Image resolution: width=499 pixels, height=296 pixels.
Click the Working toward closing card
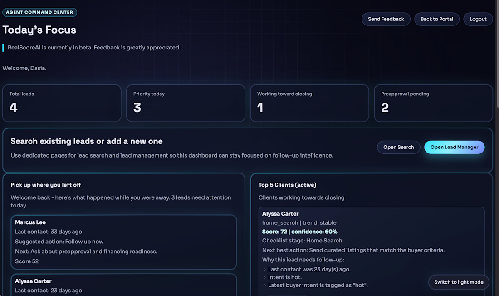click(309, 103)
